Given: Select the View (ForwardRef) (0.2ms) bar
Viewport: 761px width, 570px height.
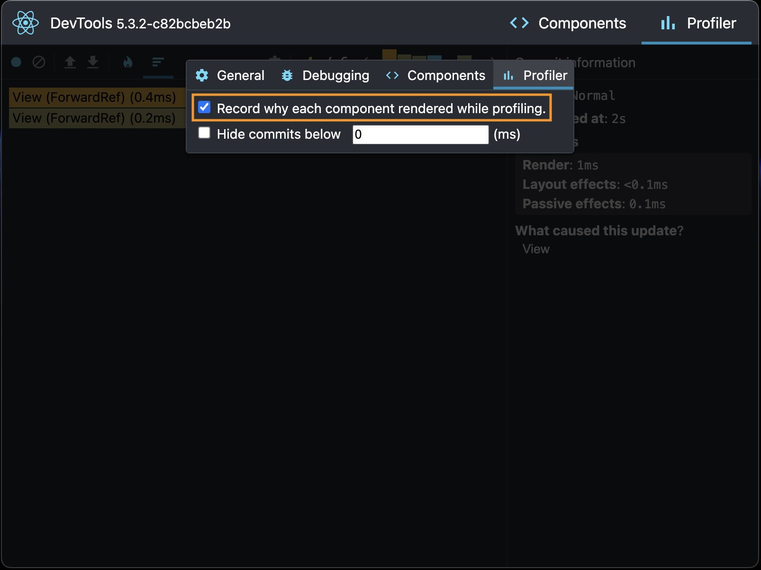Looking at the screenshot, I should point(95,118).
